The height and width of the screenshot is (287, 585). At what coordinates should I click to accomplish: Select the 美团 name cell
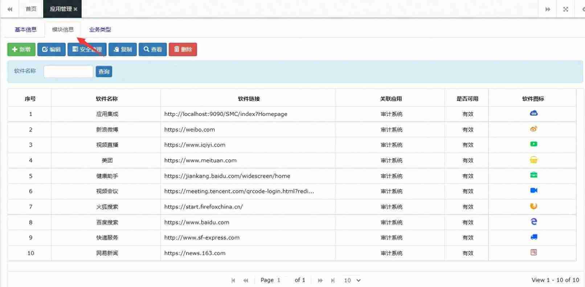click(x=107, y=160)
